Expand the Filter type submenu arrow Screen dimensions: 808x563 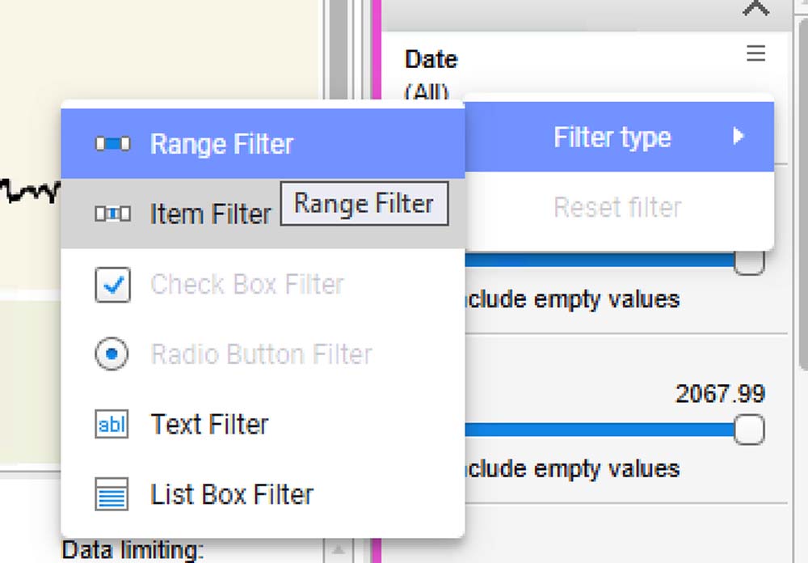click(x=738, y=137)
